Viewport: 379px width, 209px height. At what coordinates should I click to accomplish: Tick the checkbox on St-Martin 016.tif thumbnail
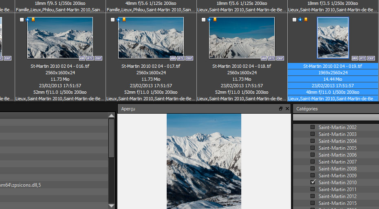tap(22, 20)
